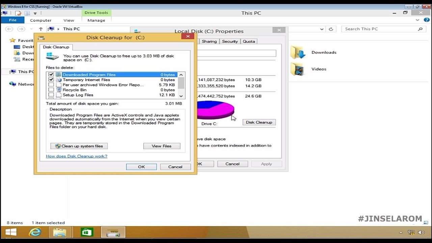Click the drive label field in Properties
The width and height of the screenshot is (432, 243).
[236, 53]
